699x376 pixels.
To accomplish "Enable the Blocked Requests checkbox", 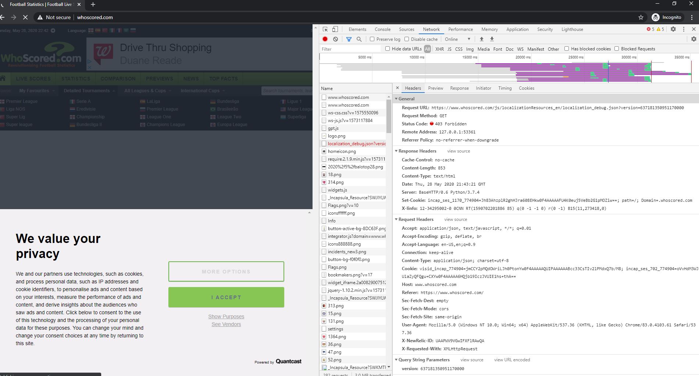I will click(x=616, y=49).
